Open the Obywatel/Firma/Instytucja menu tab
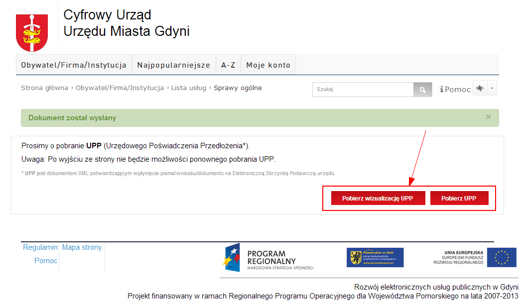This screenshot has width=522, height=303. point(74,65)
